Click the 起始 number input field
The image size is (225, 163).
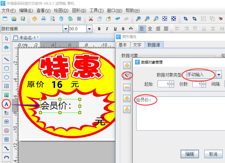click(x=163, y=84)
